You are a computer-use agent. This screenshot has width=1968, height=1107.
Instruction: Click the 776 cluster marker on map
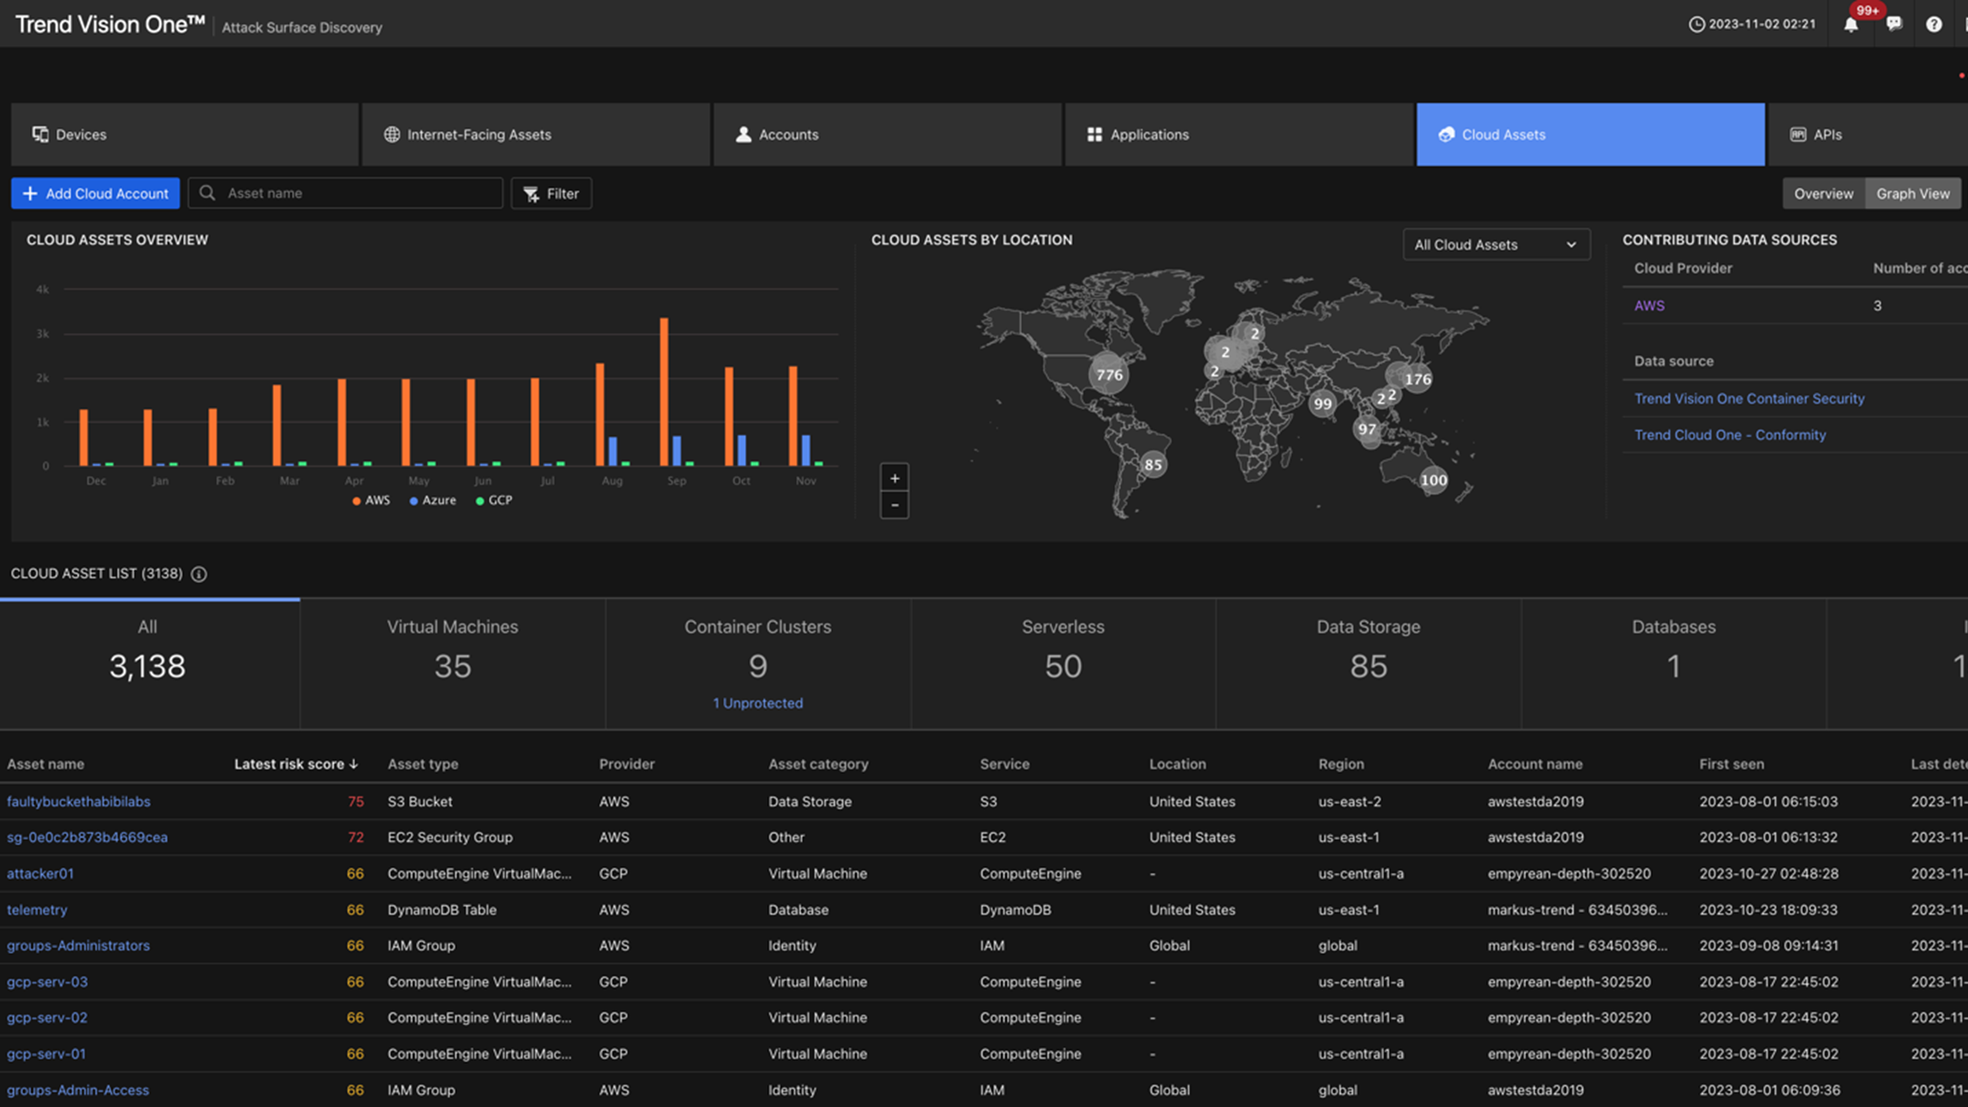point(1108,375)
